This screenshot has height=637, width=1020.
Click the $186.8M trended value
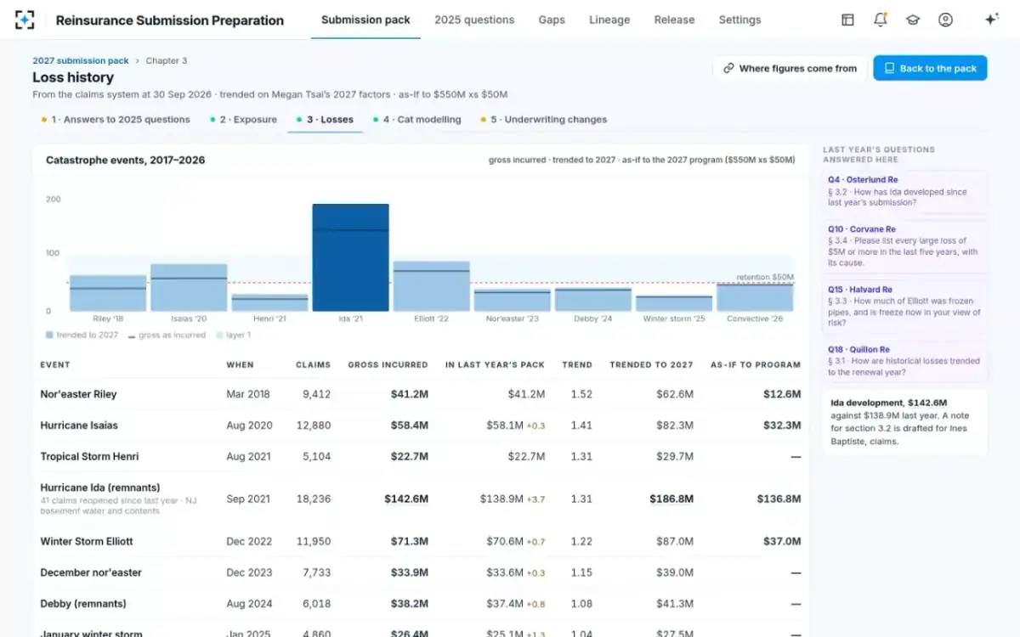pos(671,499)
